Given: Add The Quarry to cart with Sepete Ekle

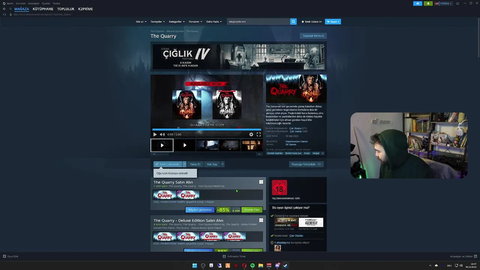Looking at the screenshot, I should [252, 210].
